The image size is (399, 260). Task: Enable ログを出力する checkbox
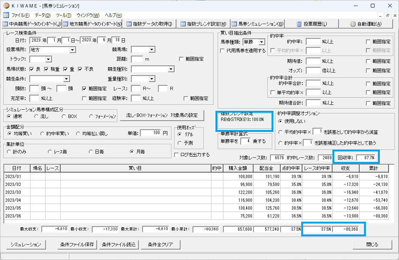click(176, 154)
